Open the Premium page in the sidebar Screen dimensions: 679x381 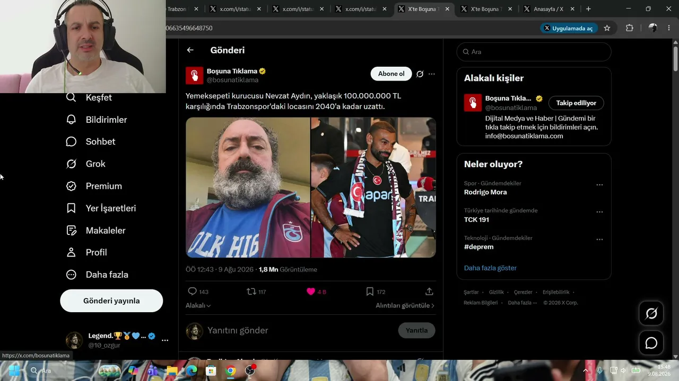94,186
